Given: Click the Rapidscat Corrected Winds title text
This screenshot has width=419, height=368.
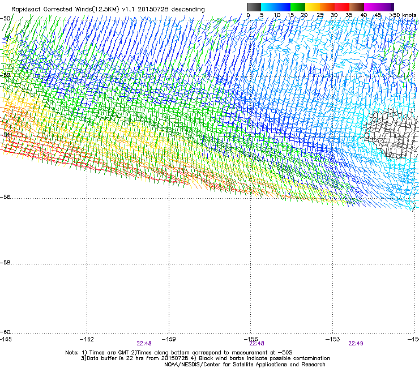Looking at the screenshot, I should pos(108,10).
